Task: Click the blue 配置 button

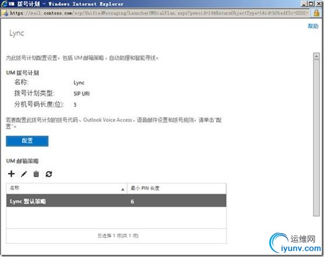Action: tap(27, 141)
